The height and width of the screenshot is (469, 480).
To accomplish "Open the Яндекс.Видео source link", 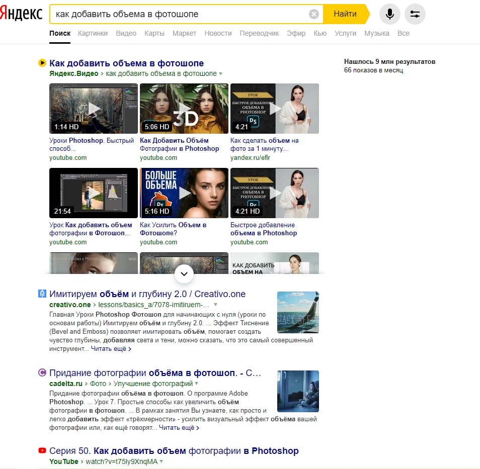I will click(x=74, y=74).
